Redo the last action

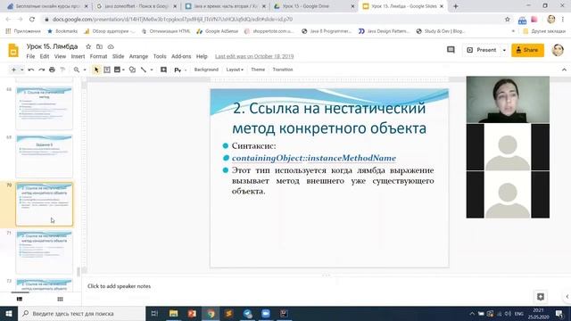[42, 70]
